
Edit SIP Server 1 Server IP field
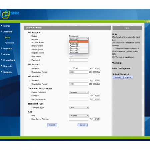click(79, 68)
